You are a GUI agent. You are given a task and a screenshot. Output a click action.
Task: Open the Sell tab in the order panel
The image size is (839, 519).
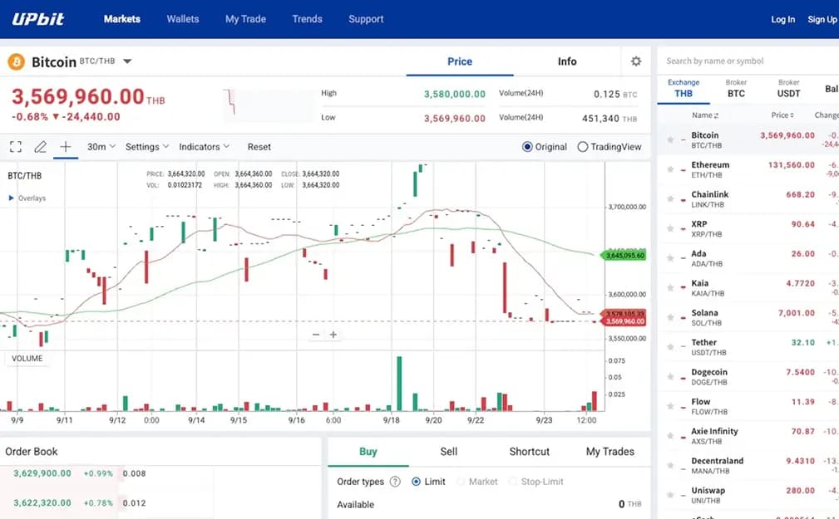pyautogui.click(x=447, y=451)
